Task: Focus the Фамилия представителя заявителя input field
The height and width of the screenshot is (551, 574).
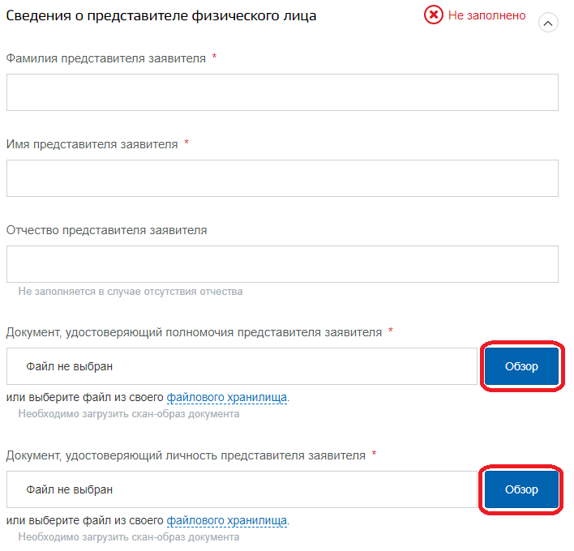Action: [282, 92]
